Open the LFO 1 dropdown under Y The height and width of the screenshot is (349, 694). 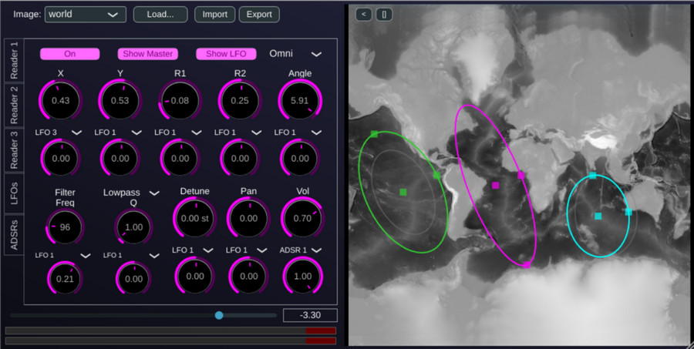[x=118, y=133]
